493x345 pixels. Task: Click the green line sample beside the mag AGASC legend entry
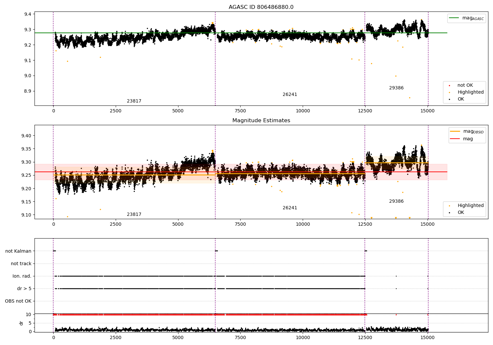pos(454,18)
